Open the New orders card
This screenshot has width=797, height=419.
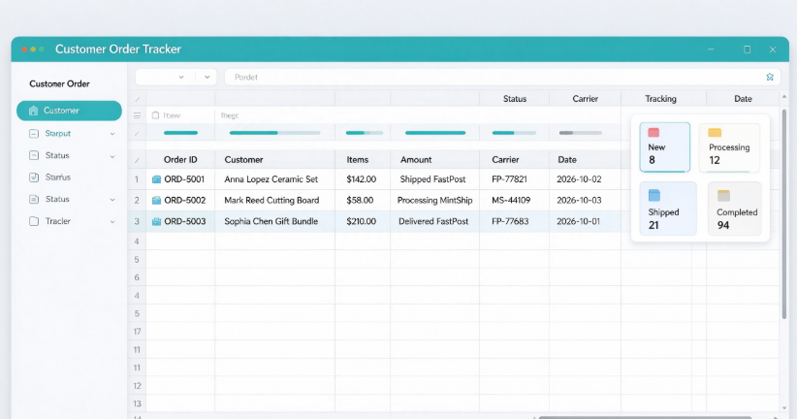click(665, 147)
